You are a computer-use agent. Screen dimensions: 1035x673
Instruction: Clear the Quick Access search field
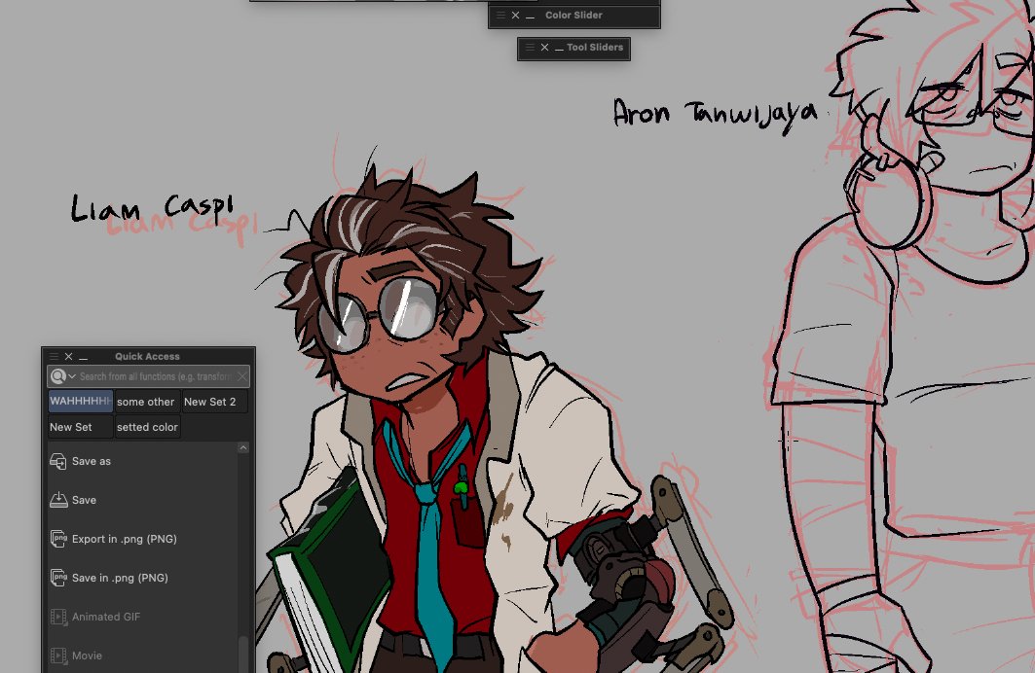[242, 376]
